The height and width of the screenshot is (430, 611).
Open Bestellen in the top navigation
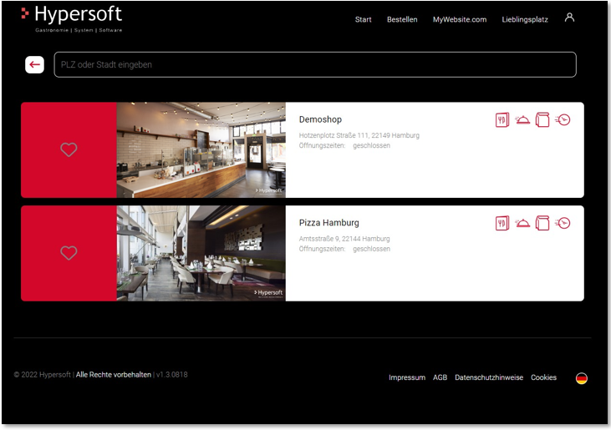[x=402, y=19]
